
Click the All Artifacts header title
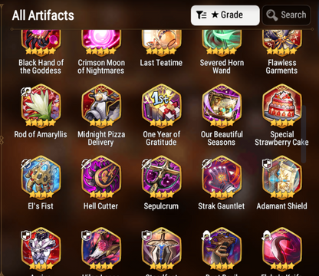[43, 15]
